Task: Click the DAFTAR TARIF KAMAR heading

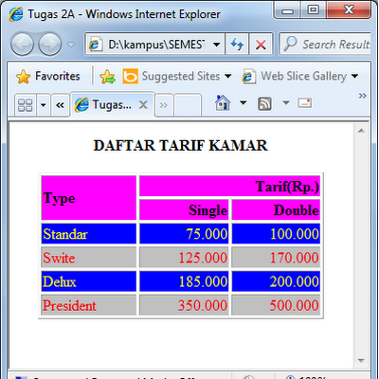Action: click(180, 146)
